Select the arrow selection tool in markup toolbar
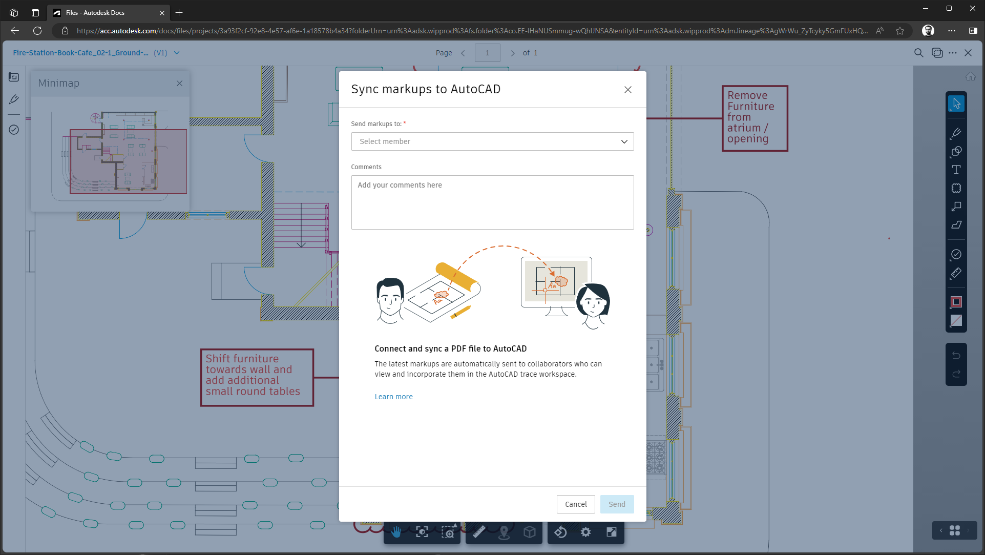Viewport: 985px width, 555px height. tap(956, 104)
